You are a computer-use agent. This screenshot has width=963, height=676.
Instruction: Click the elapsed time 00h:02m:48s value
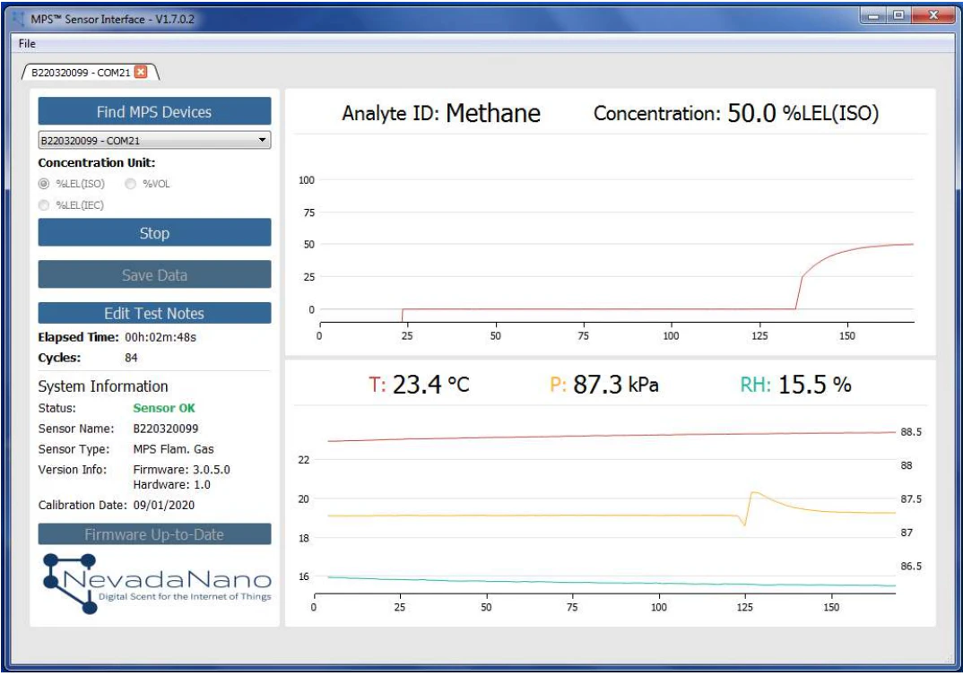click(x=160, y=337)
